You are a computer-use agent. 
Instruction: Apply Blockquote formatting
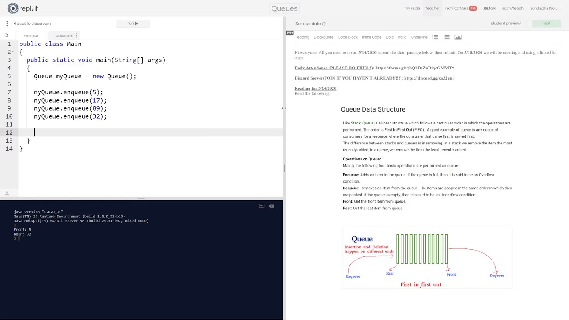[x=323, y=37]
